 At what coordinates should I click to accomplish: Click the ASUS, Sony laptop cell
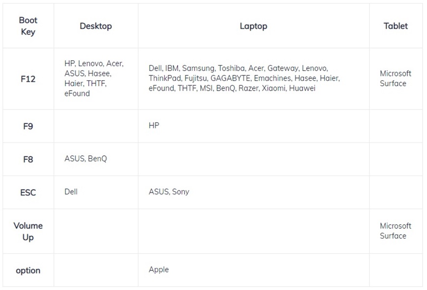[x=169, y=192]
